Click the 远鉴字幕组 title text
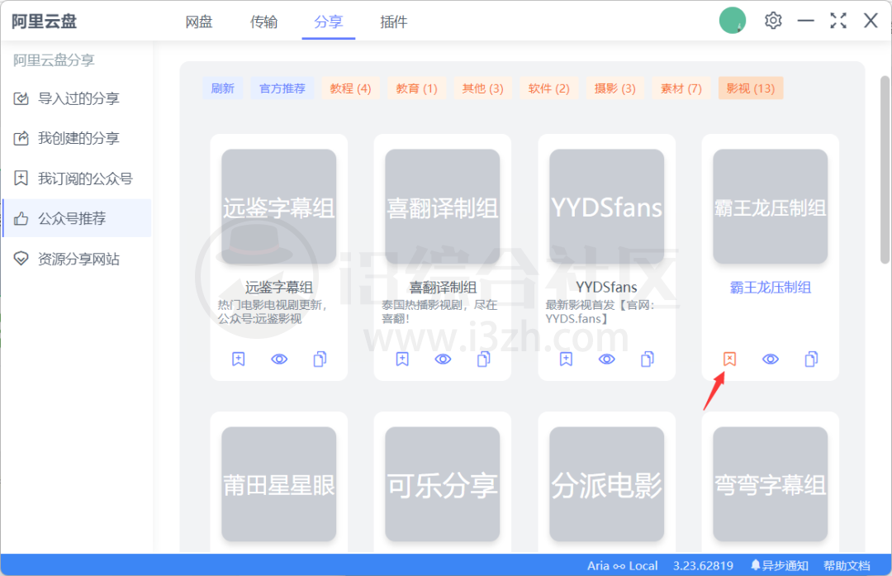Viewport: 892px width, 576px height. (x=279, y=288)
